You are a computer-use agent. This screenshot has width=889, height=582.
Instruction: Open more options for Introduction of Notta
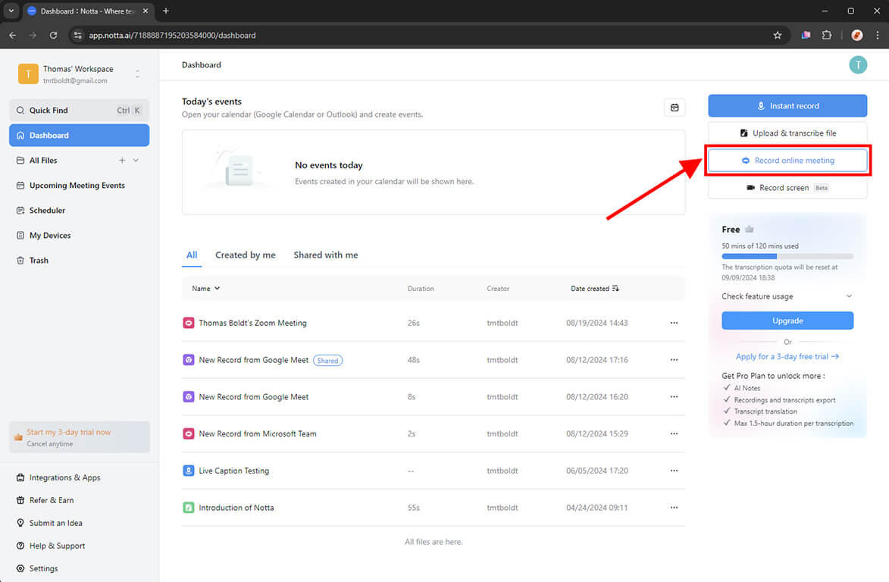click(x=674, y=508)
